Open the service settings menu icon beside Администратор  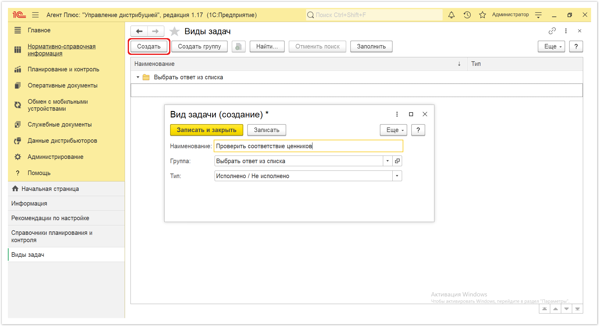(538, 15)
